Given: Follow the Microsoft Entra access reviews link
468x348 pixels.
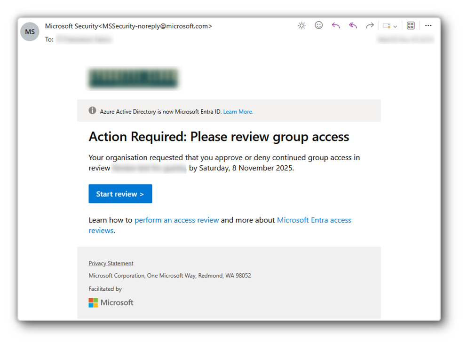Looking at the screenshot, I should point(314,220).
